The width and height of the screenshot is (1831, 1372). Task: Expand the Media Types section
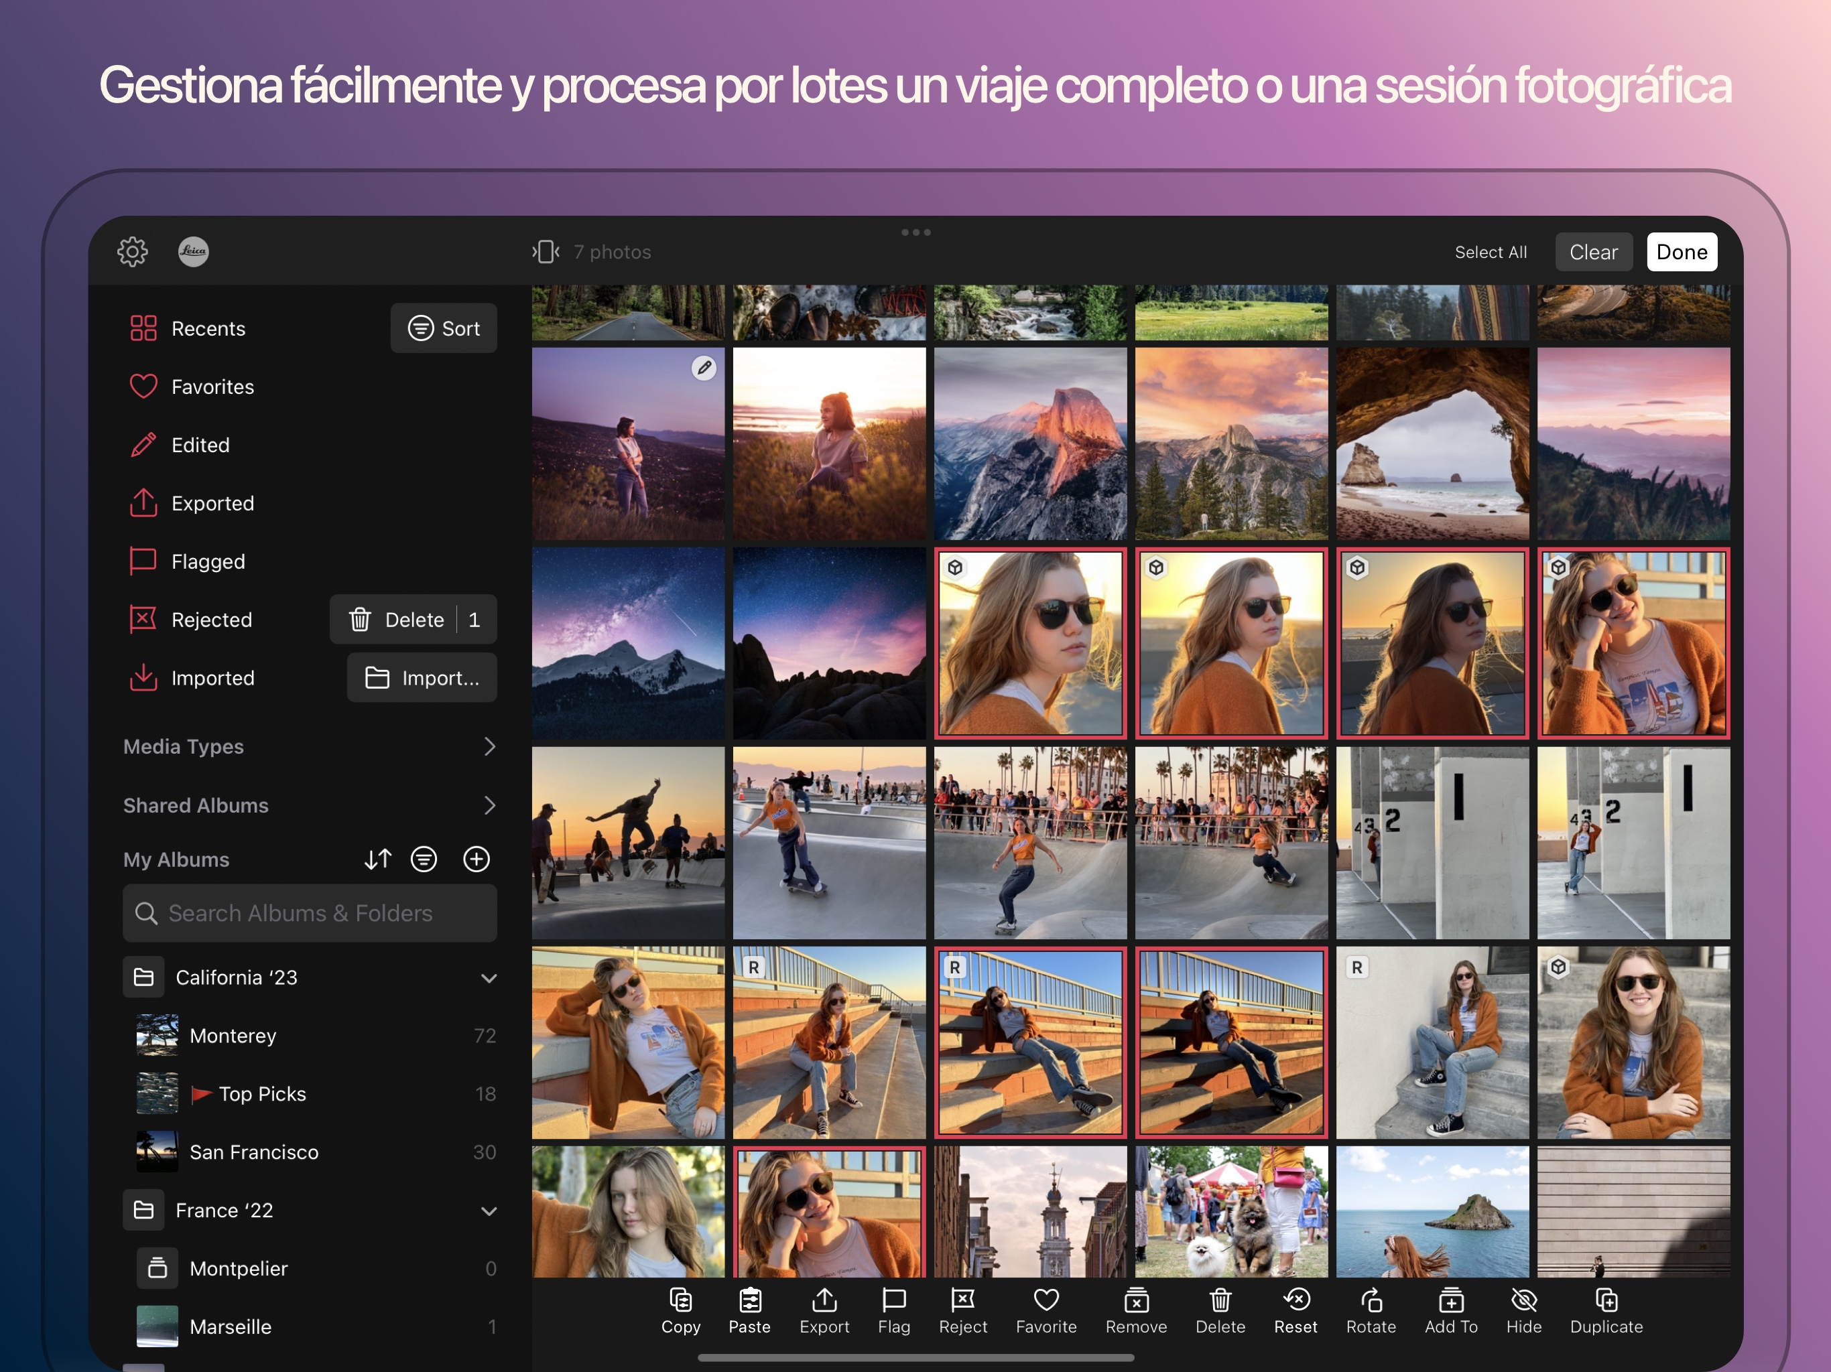489,746
